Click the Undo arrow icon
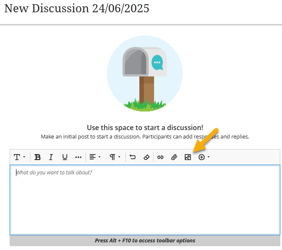The height and width of the screenshot is (250, 282). 133,157
